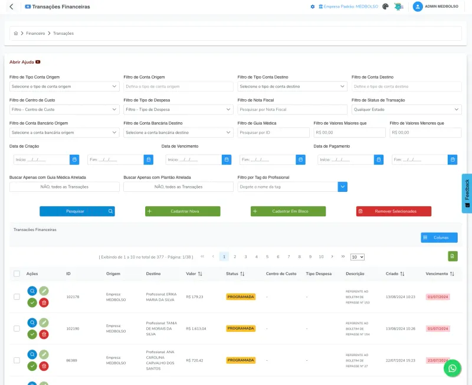The image size is (472, 385).
Task: Open Financeiro in the breadcrumb
Action: (35, 33)
